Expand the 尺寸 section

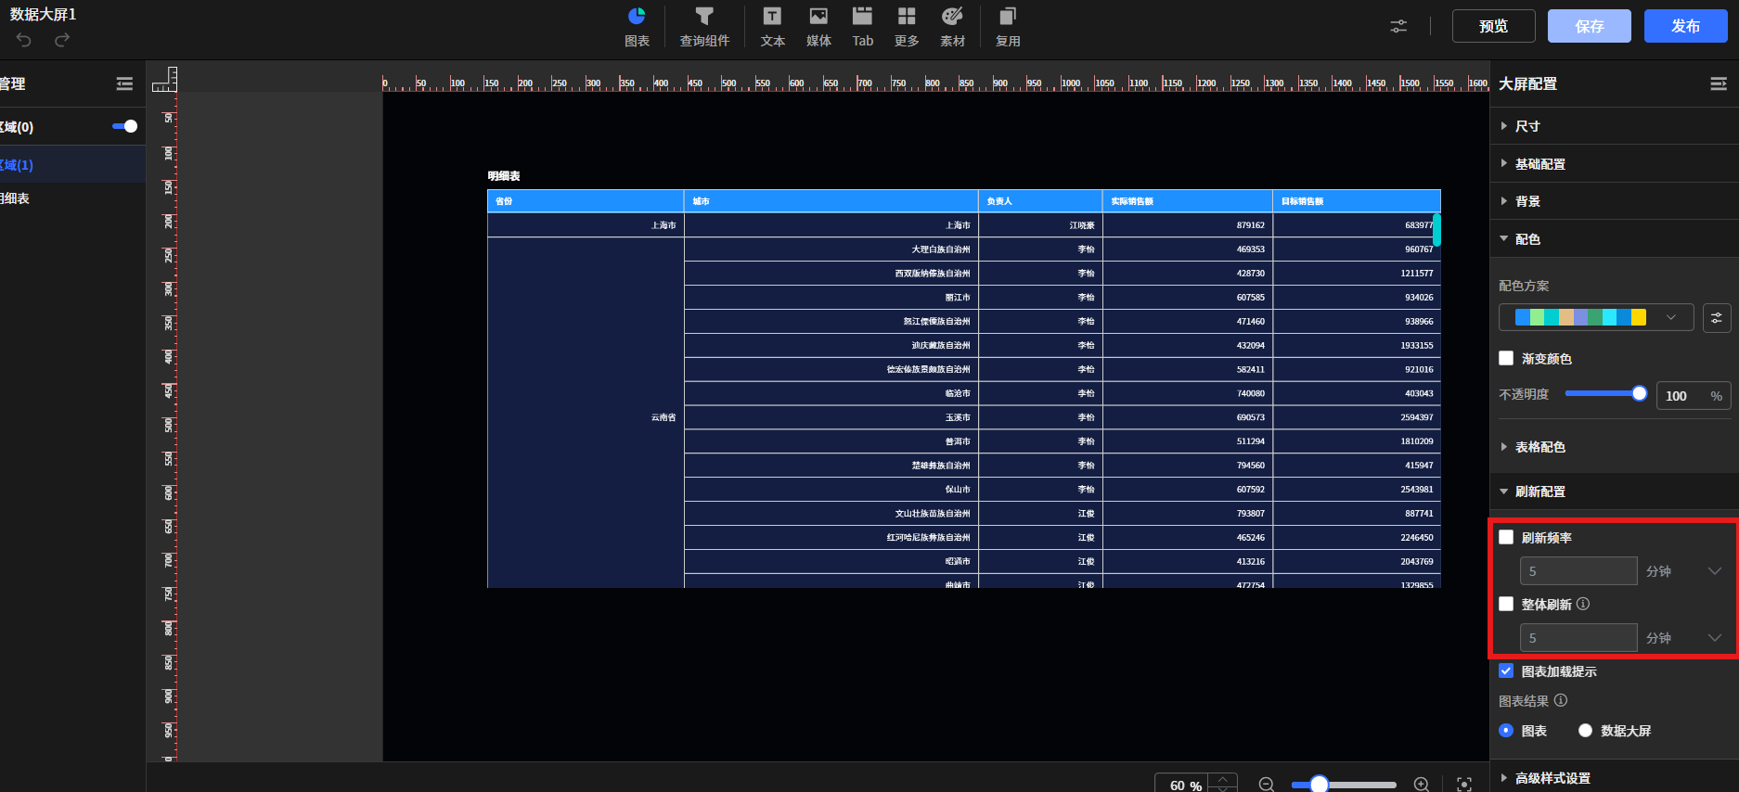[x=1527, y=126]
